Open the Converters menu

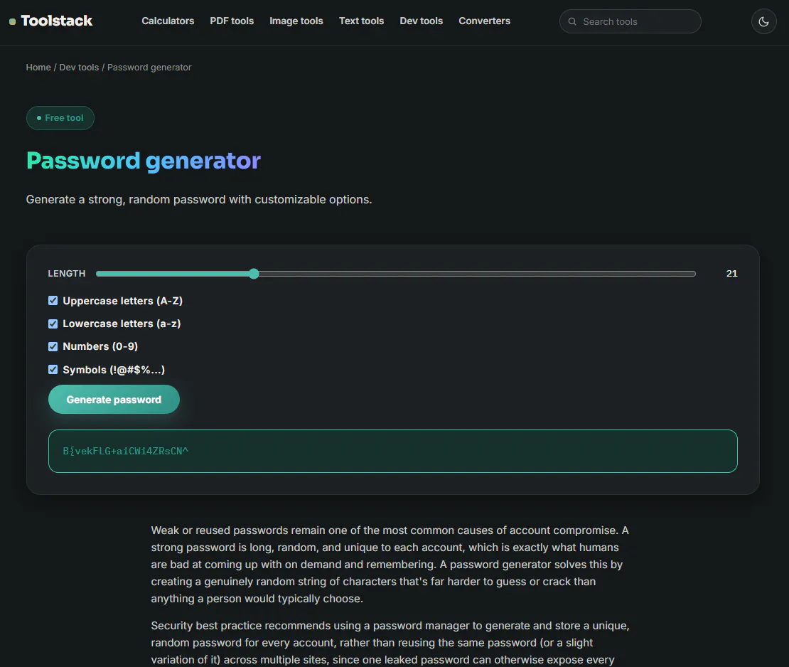click(484, 21)
